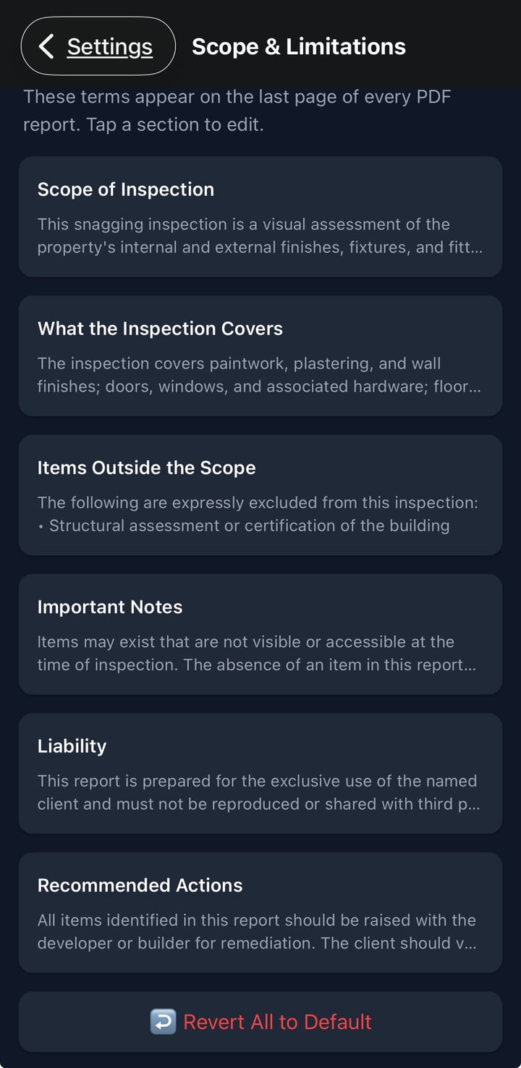Open the Recommended Actions section
Screen dimensions: 521x1068
point(260,912)
